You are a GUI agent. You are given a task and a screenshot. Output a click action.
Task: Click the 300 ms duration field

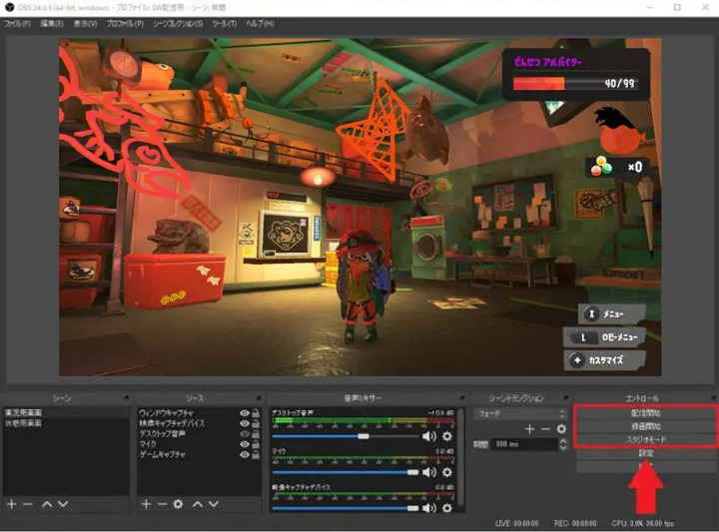[x=524, y=444]
